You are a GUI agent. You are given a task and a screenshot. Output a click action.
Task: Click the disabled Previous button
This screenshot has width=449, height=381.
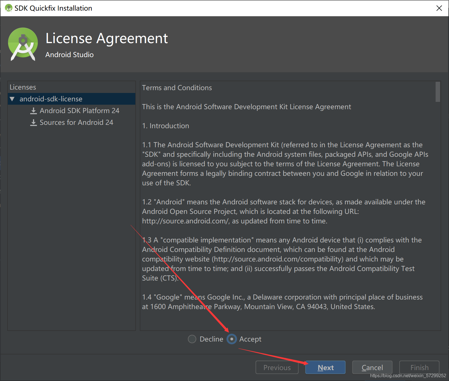coord(277,367)
